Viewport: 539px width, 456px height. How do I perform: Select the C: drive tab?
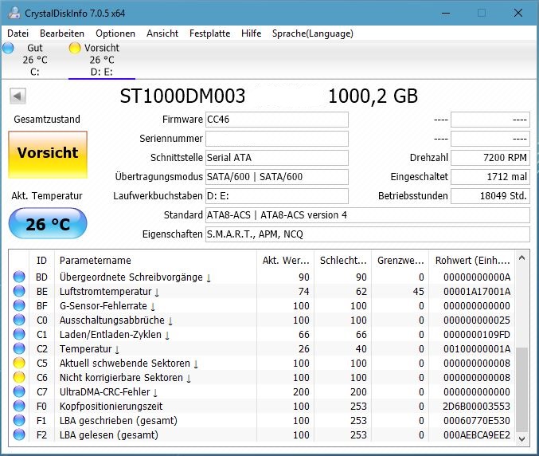pos(34,60)
